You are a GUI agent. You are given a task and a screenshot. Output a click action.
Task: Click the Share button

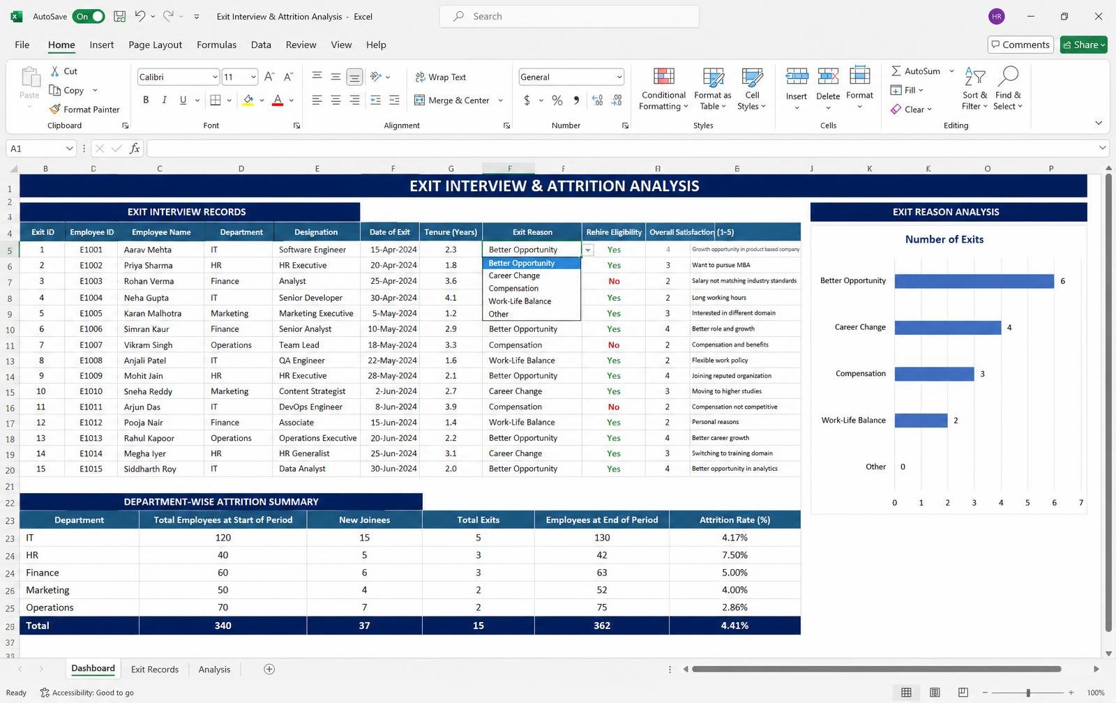coord(1083,45)
